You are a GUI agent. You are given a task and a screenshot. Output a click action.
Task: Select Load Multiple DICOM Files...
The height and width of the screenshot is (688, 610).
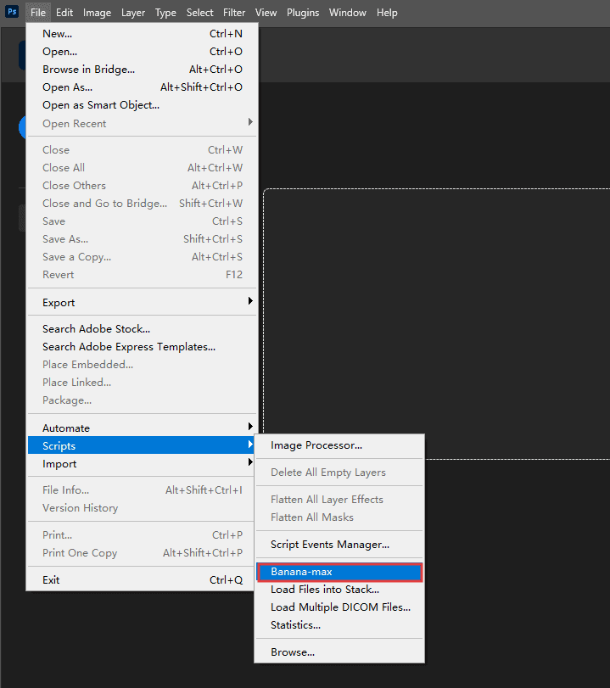(339, 607)
